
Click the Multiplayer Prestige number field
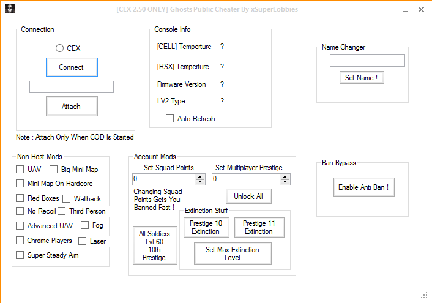[x=247, y=179]
